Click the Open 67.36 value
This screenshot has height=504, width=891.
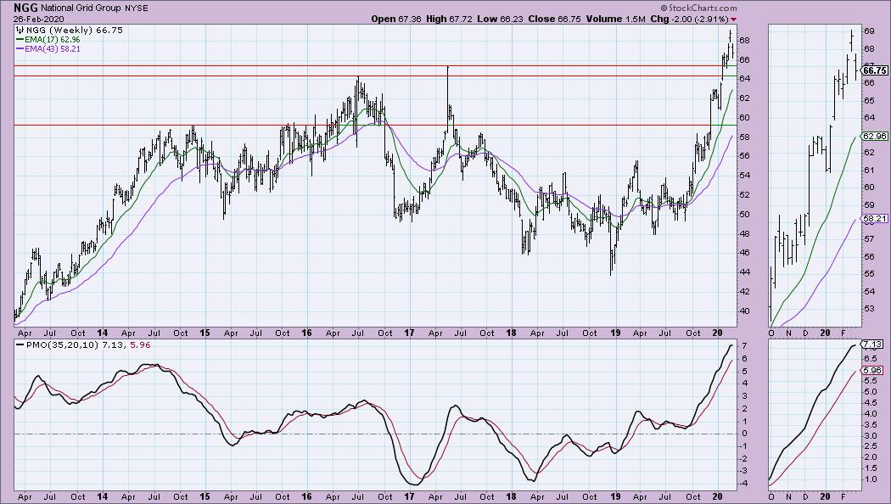coord(396,19)
